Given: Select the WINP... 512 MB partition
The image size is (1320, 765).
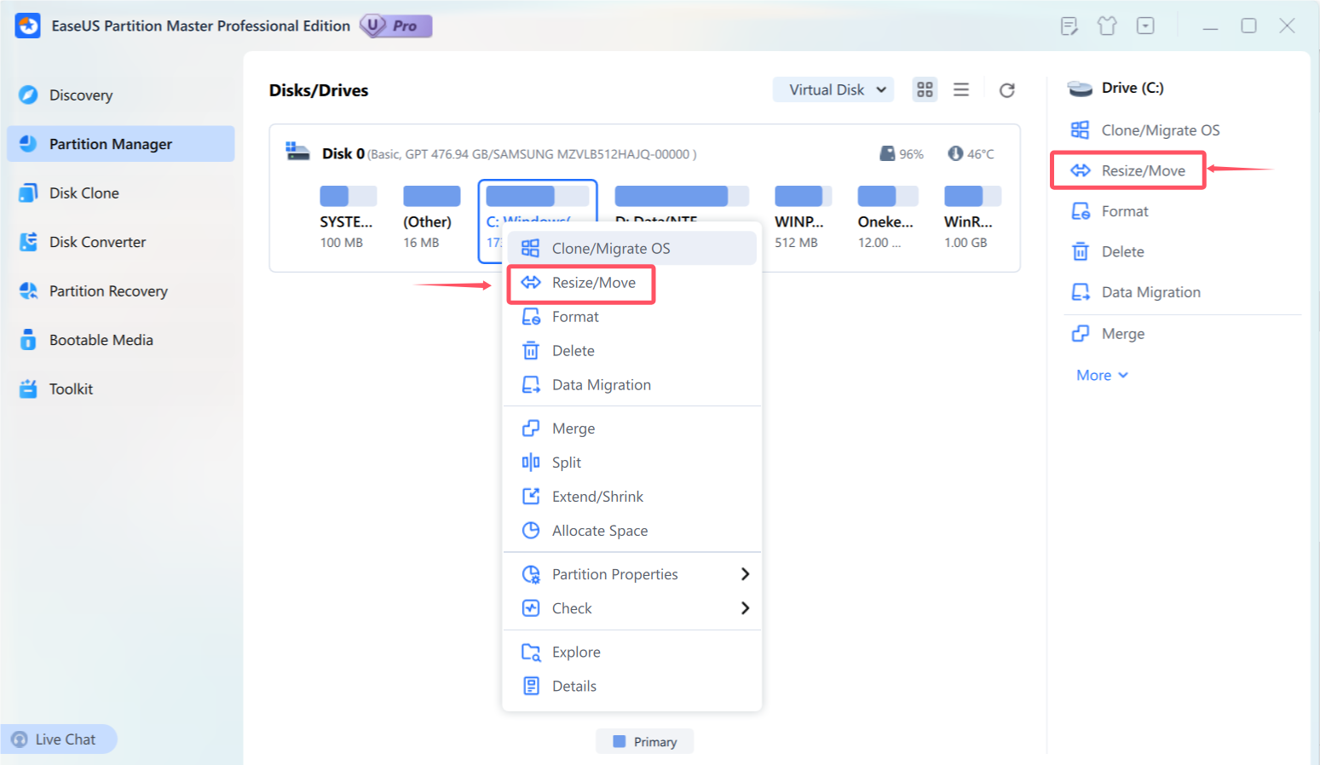Looking at the screenshot, I should pyautogui.click(x=802, y=218).
